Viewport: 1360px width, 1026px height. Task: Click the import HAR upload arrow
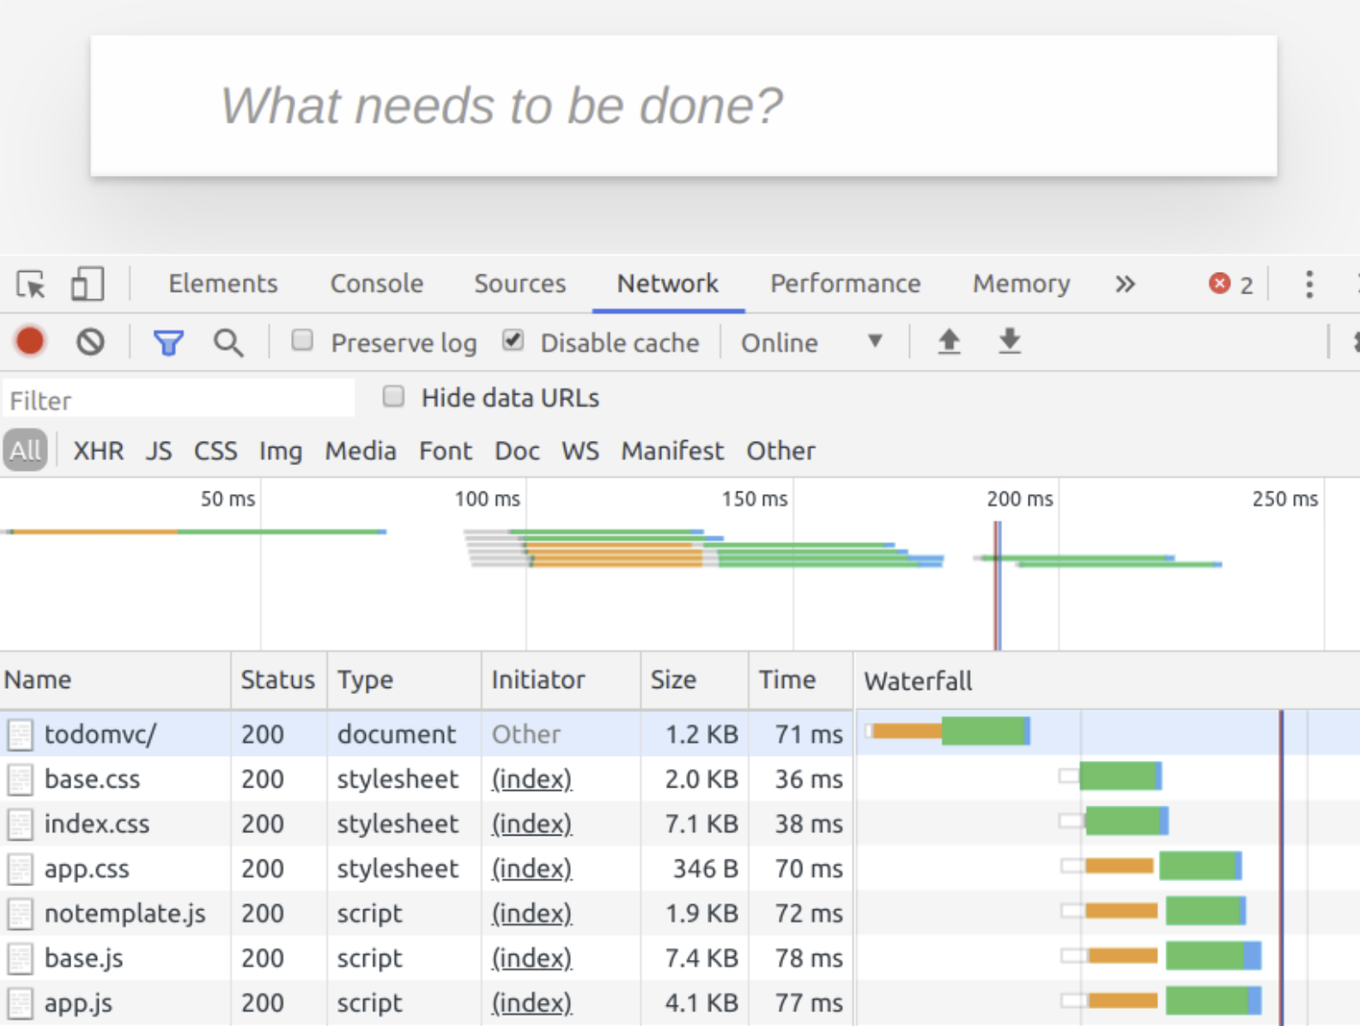(x=949, y=341)
